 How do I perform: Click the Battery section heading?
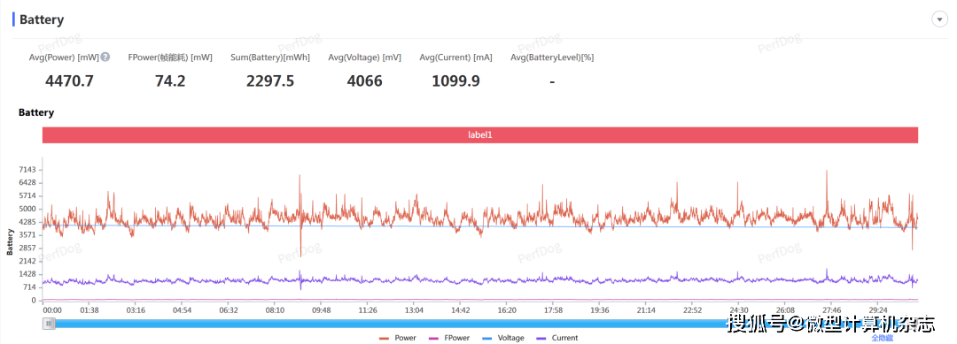click(x=42, y=19)
